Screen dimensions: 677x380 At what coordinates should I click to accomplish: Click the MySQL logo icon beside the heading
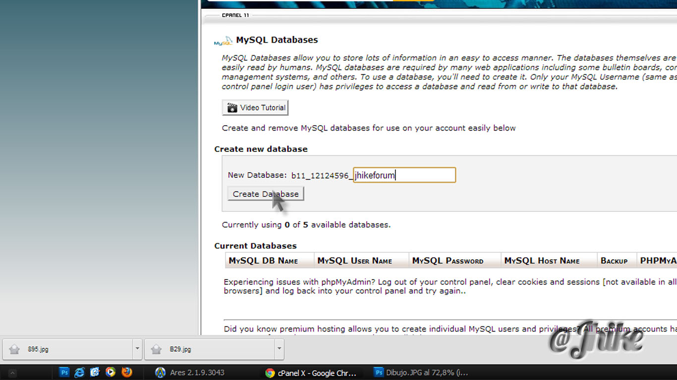pos(223,41)
